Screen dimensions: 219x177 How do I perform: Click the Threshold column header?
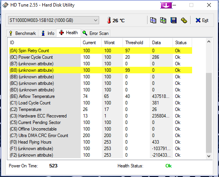(136, 43)
